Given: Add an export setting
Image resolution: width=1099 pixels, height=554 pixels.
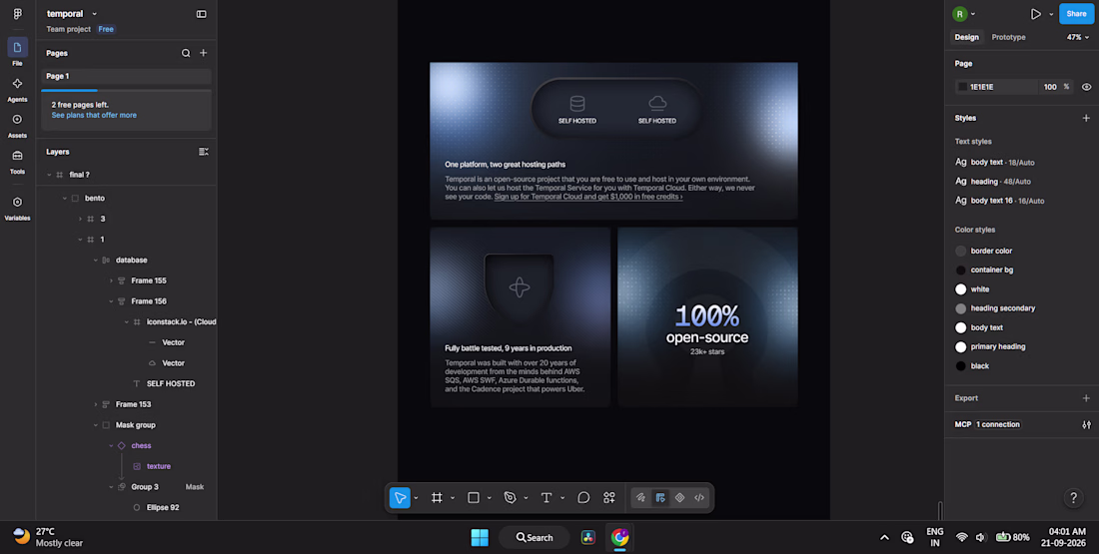Looking at the screenshot, I should coord(1086,398).
